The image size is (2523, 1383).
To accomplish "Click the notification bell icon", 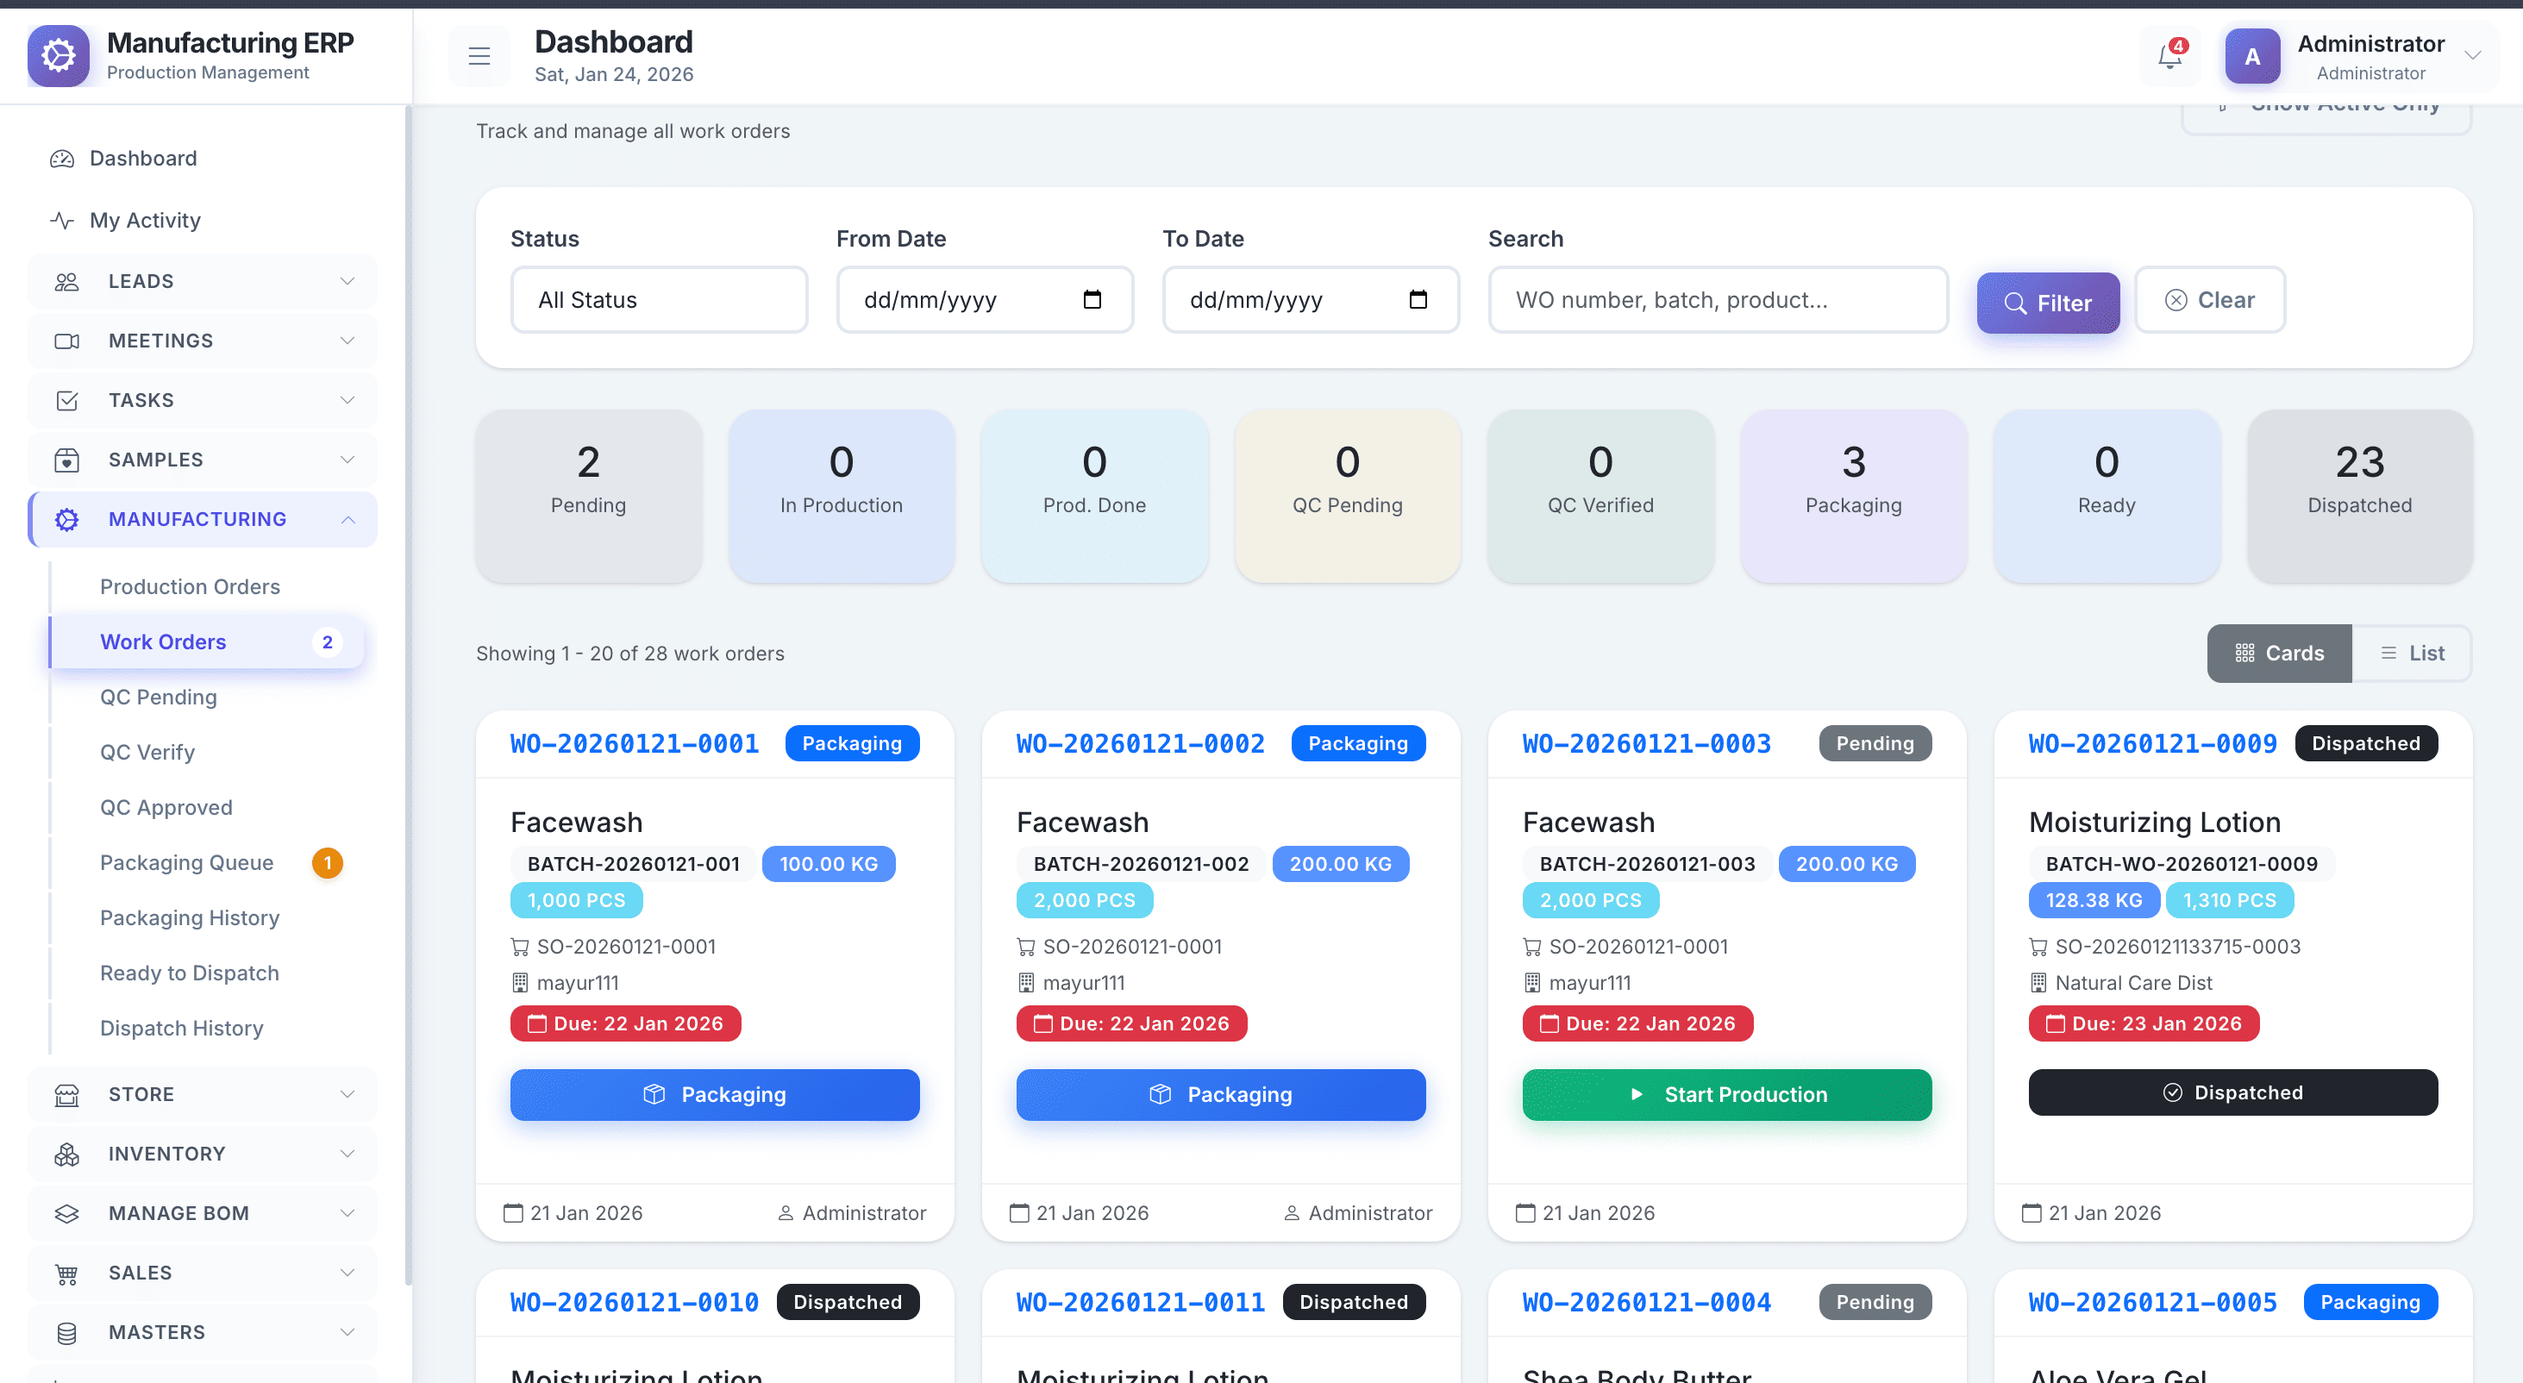I will (x=2169, y=57).
